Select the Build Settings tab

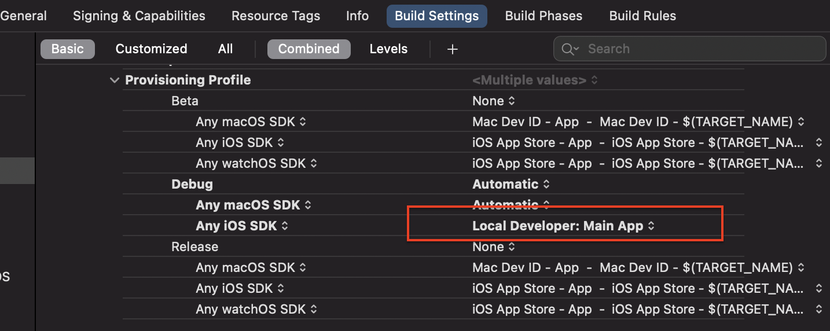(437, 16)
